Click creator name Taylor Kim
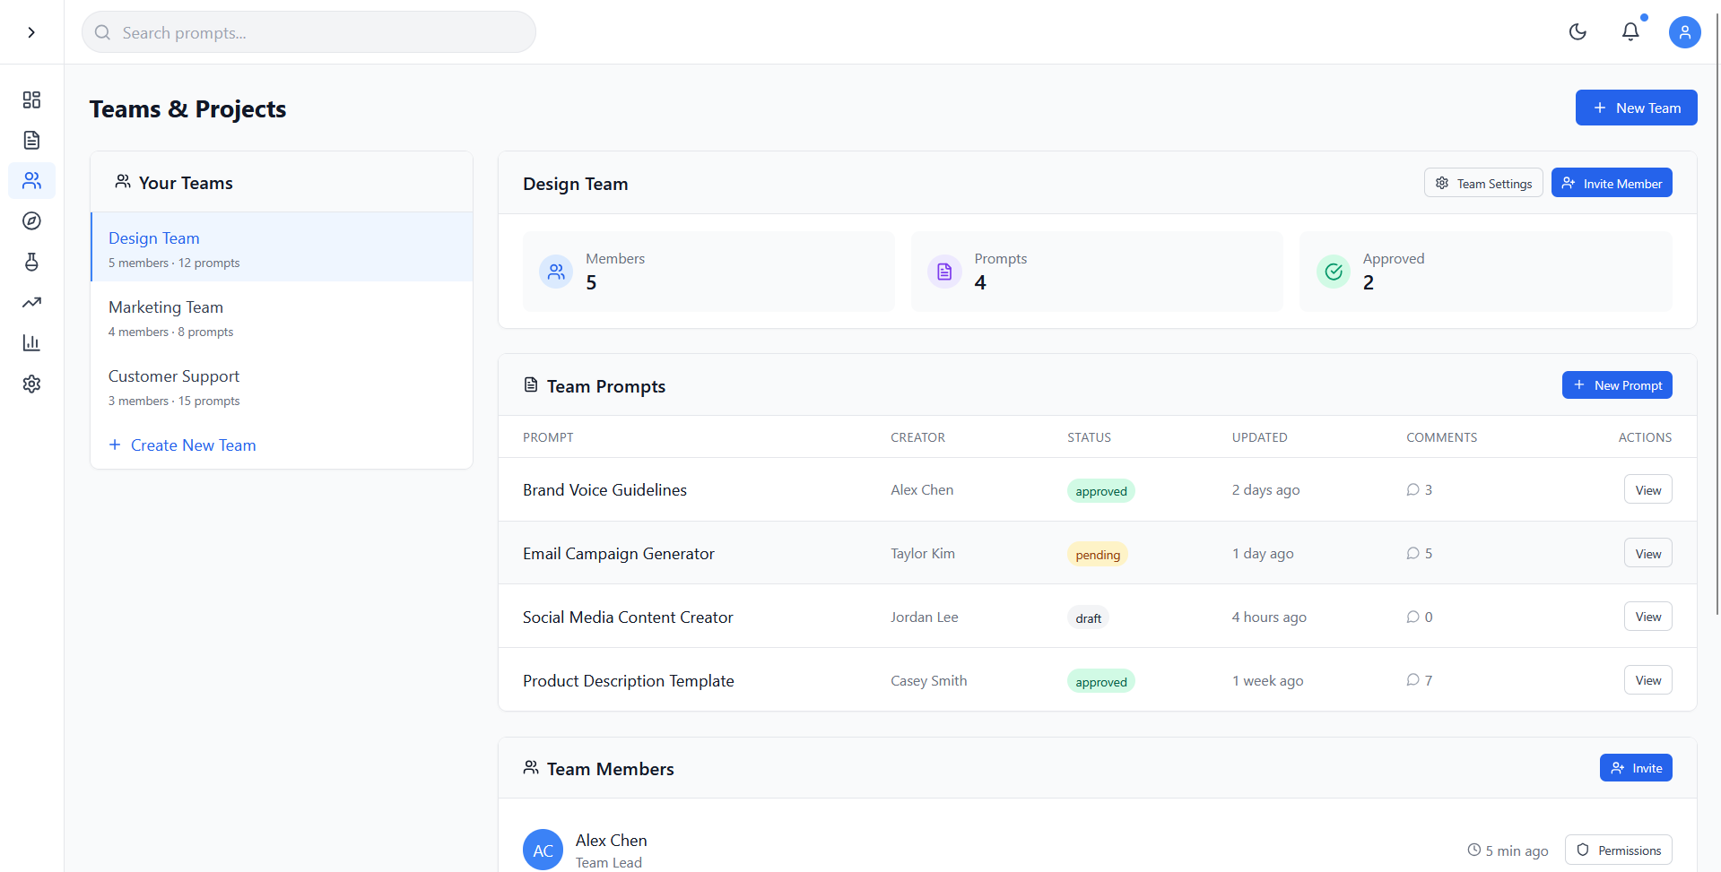Viewport: 1721px width, 872px height. click(x=923, y=554)
